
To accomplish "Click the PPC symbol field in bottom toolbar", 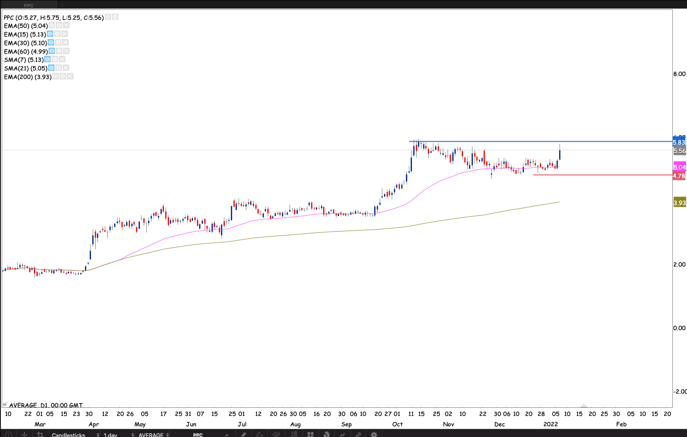I will pyautogui.click(x=198, y=434).
